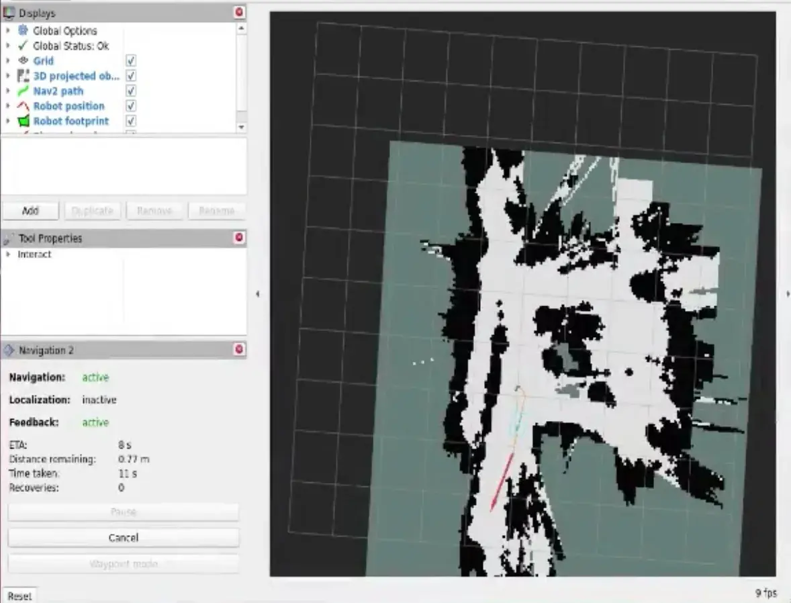
Task: Click the right side panel arrow handle
Action: [x=788, y=293]
